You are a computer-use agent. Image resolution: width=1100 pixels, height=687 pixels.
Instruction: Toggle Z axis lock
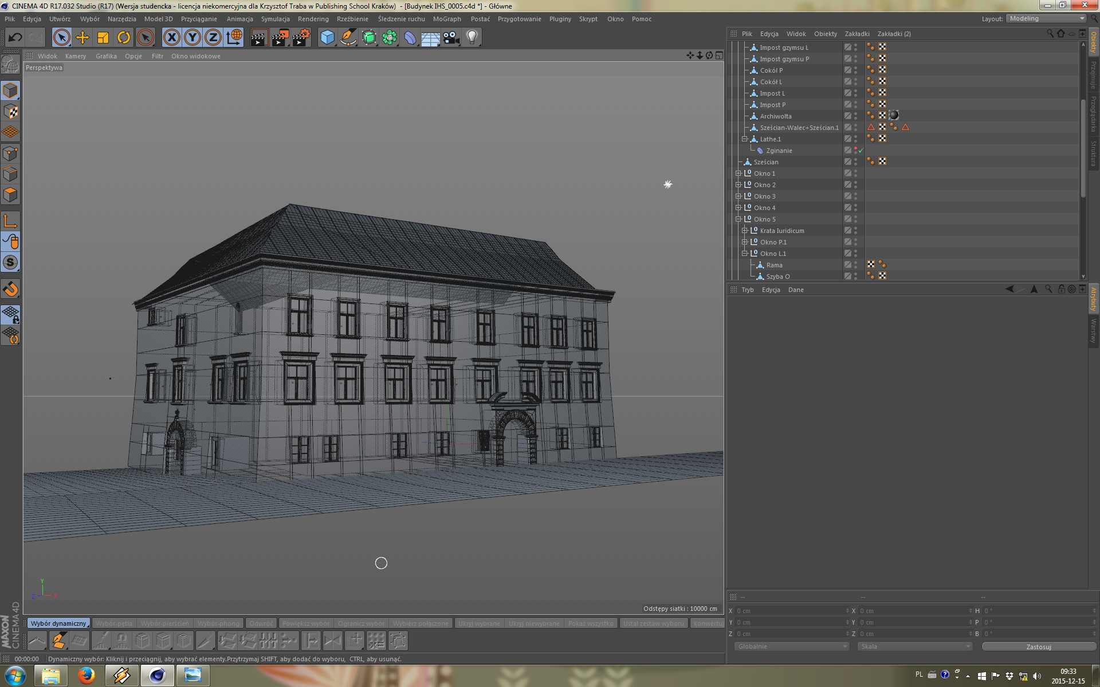[x=213, y=38]
